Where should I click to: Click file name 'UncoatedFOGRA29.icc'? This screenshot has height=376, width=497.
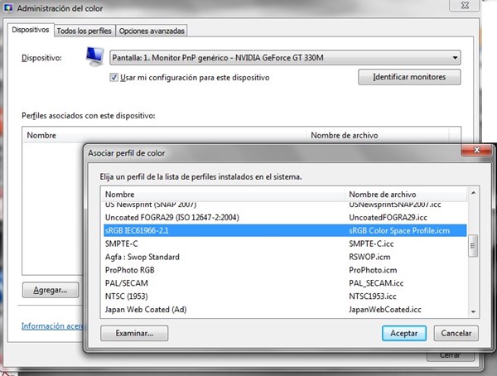click(388, 218)
